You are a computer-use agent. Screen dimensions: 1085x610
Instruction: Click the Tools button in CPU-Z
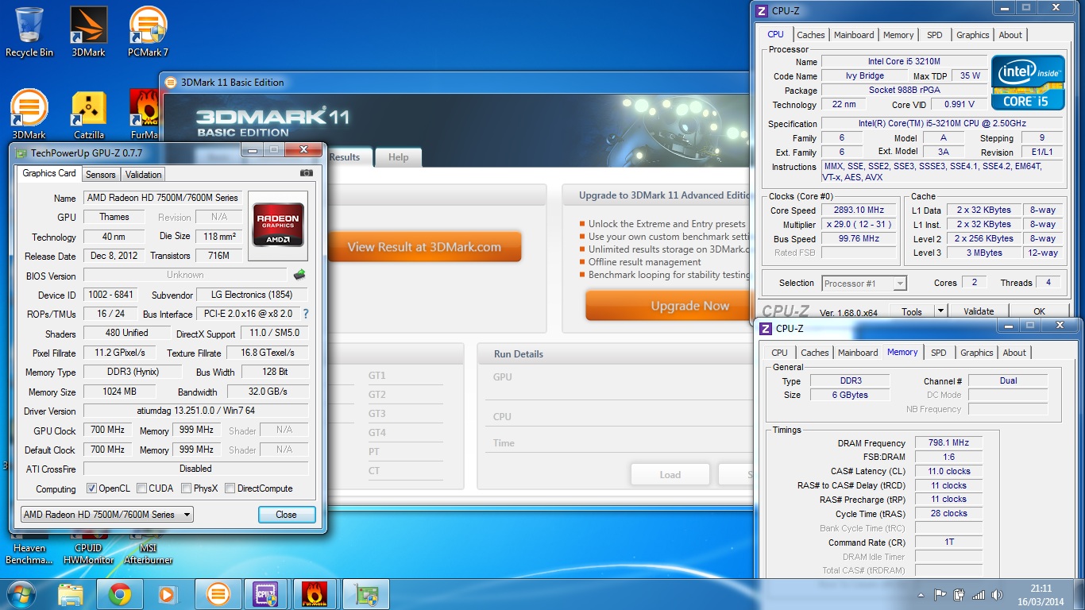click(x=911, y=311)
